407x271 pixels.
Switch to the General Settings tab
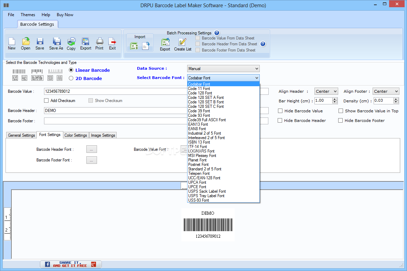[x=21, y=135]
